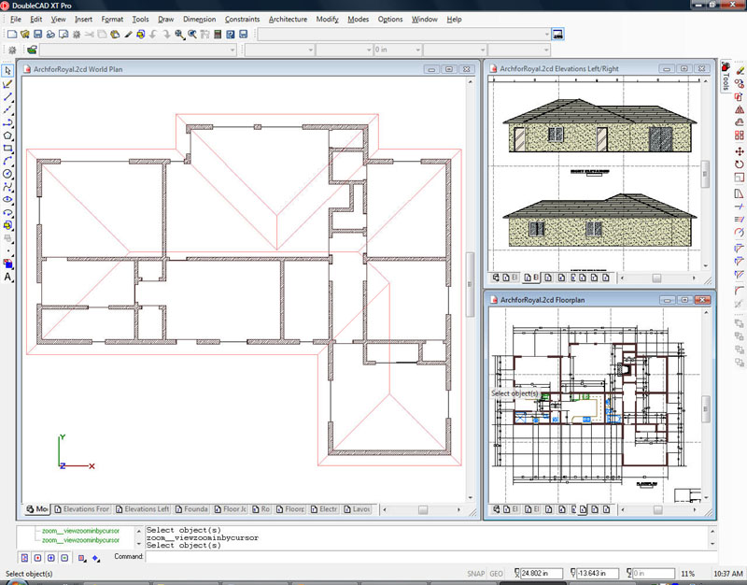Open the Dimension menu
The height and width of the screenshot is (585, 747).
[x=199, y=19]
